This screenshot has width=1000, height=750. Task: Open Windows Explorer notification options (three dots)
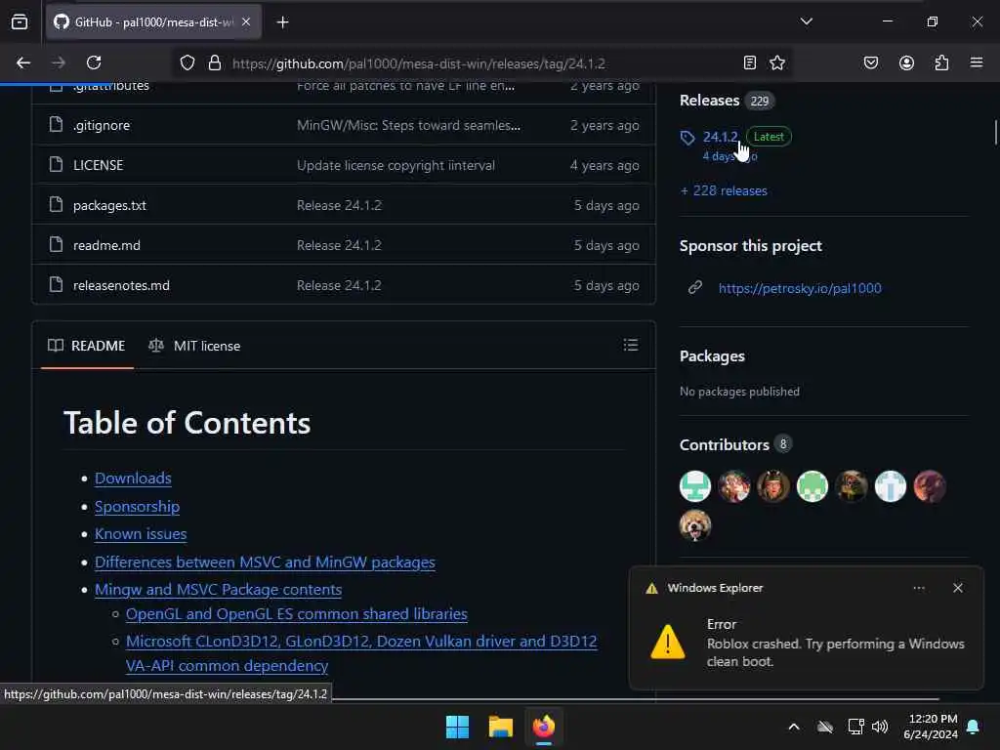point(918,588)
